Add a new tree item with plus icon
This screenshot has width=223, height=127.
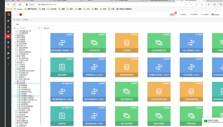point(17,28)
